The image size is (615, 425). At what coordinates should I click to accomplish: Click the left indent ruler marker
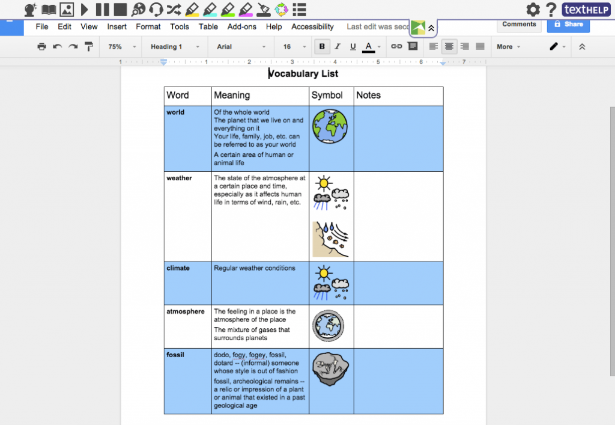[163, 62]
